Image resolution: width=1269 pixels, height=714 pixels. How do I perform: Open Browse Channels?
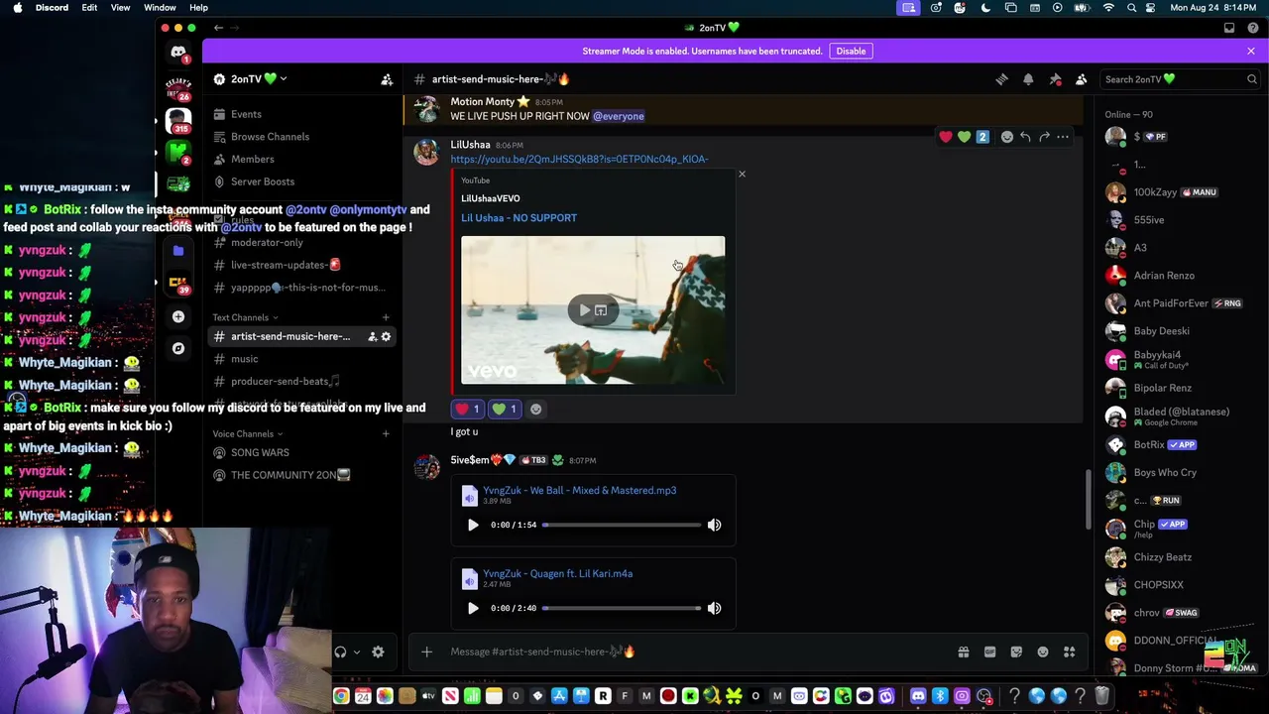[x=270, y=137]
